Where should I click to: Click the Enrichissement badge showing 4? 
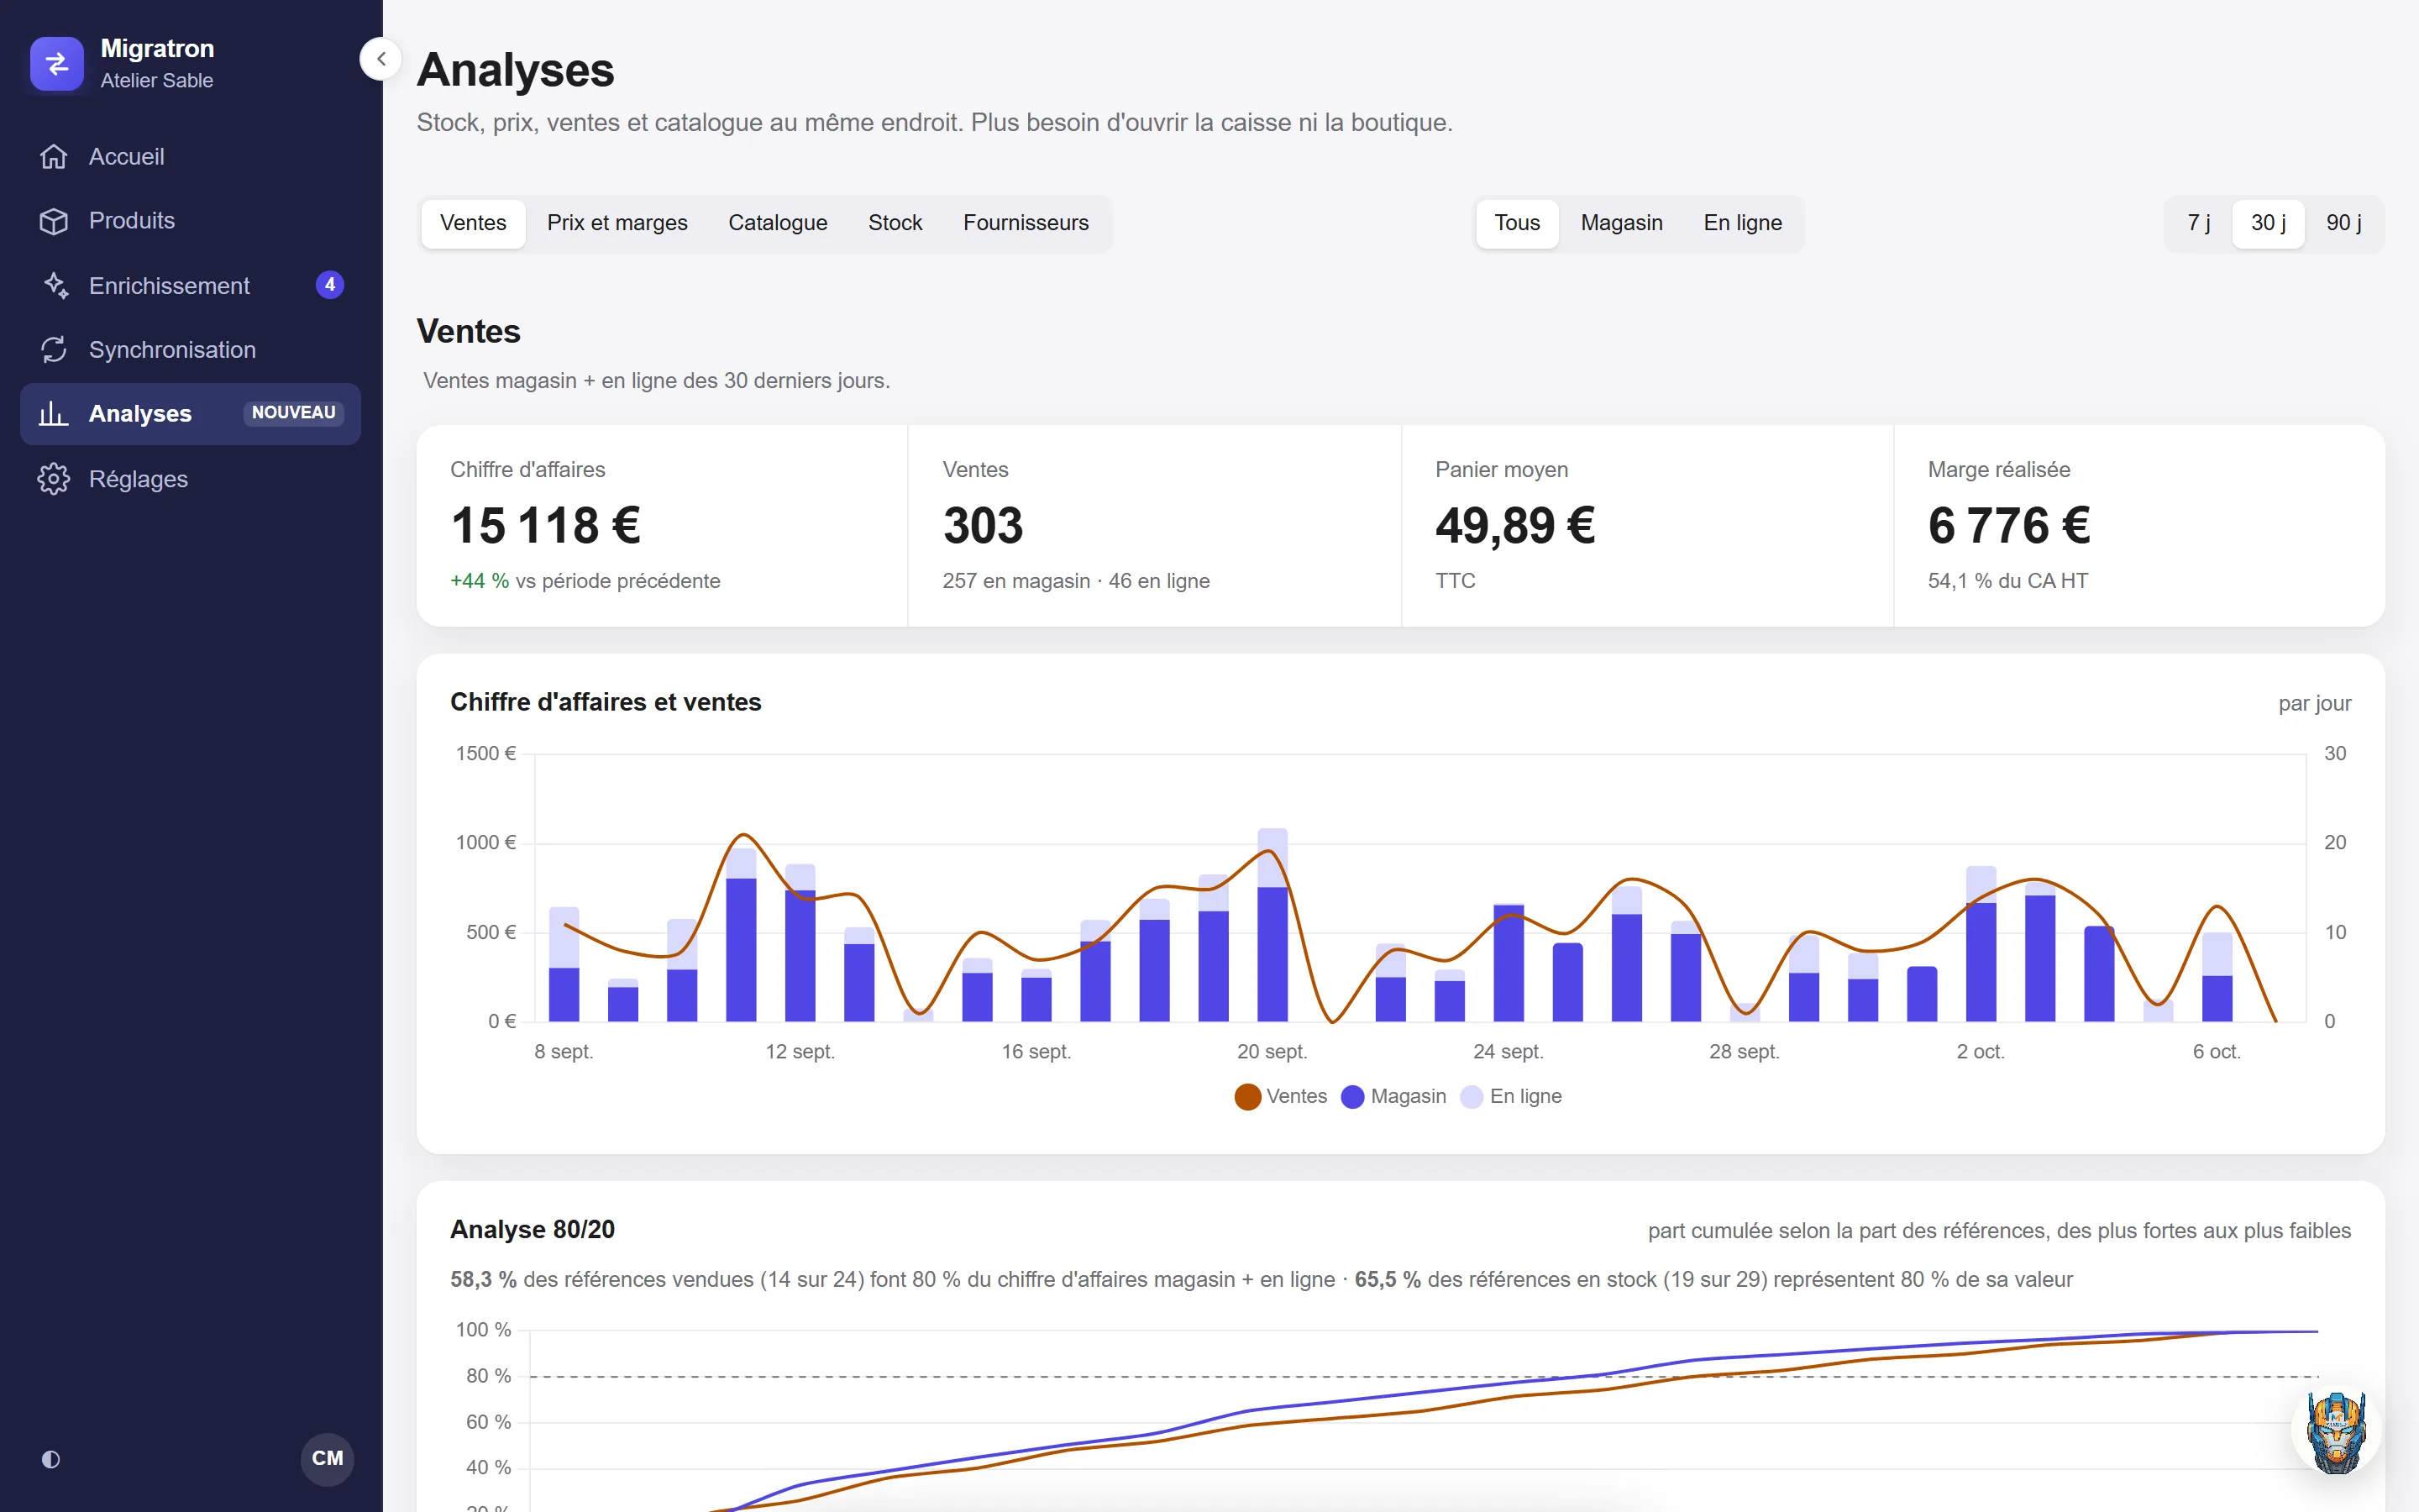pyautogui.click(x=330, y=285)
